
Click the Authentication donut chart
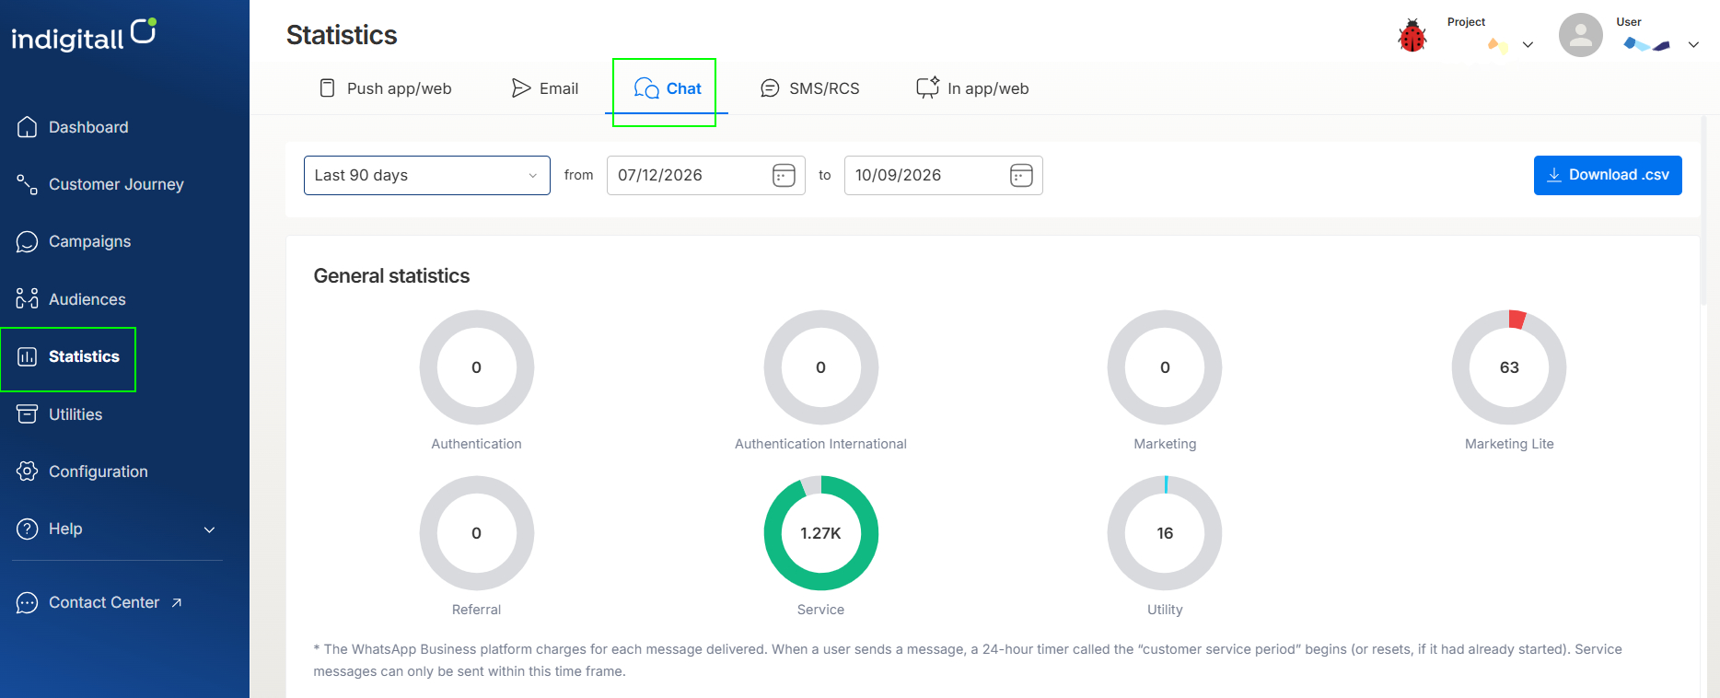pos(477,367)
